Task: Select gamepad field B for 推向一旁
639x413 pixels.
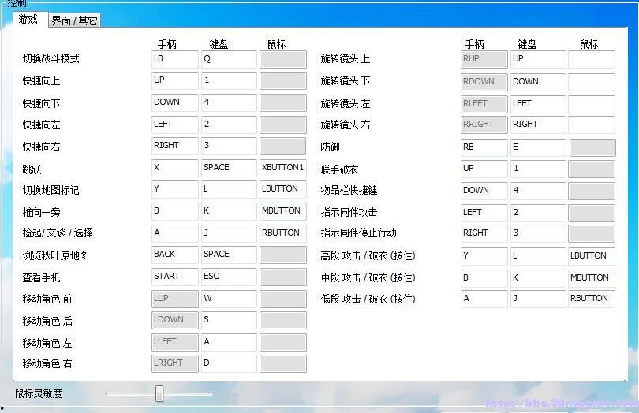Action: [x=175, y=211]
